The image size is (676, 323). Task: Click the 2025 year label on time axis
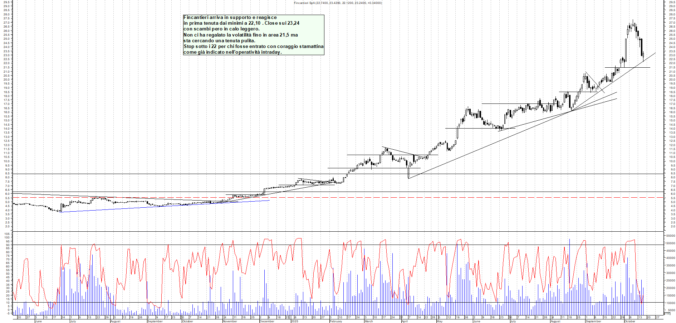(x=294, y=321)
